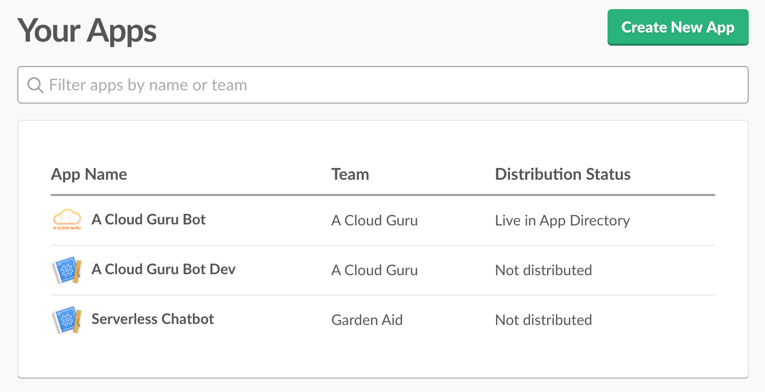Screen dimensions: 765x392
Task: Click team name in A Cloud Guru Bot Dev row
Action: pos(374,270)
